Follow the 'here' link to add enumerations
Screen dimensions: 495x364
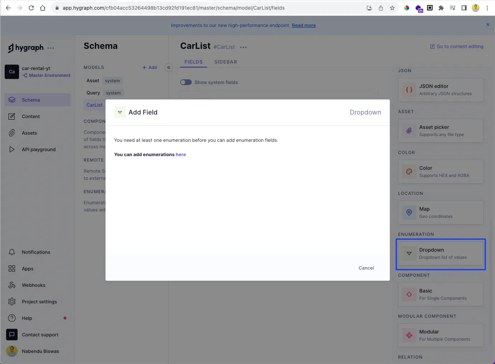click(181, 154)
